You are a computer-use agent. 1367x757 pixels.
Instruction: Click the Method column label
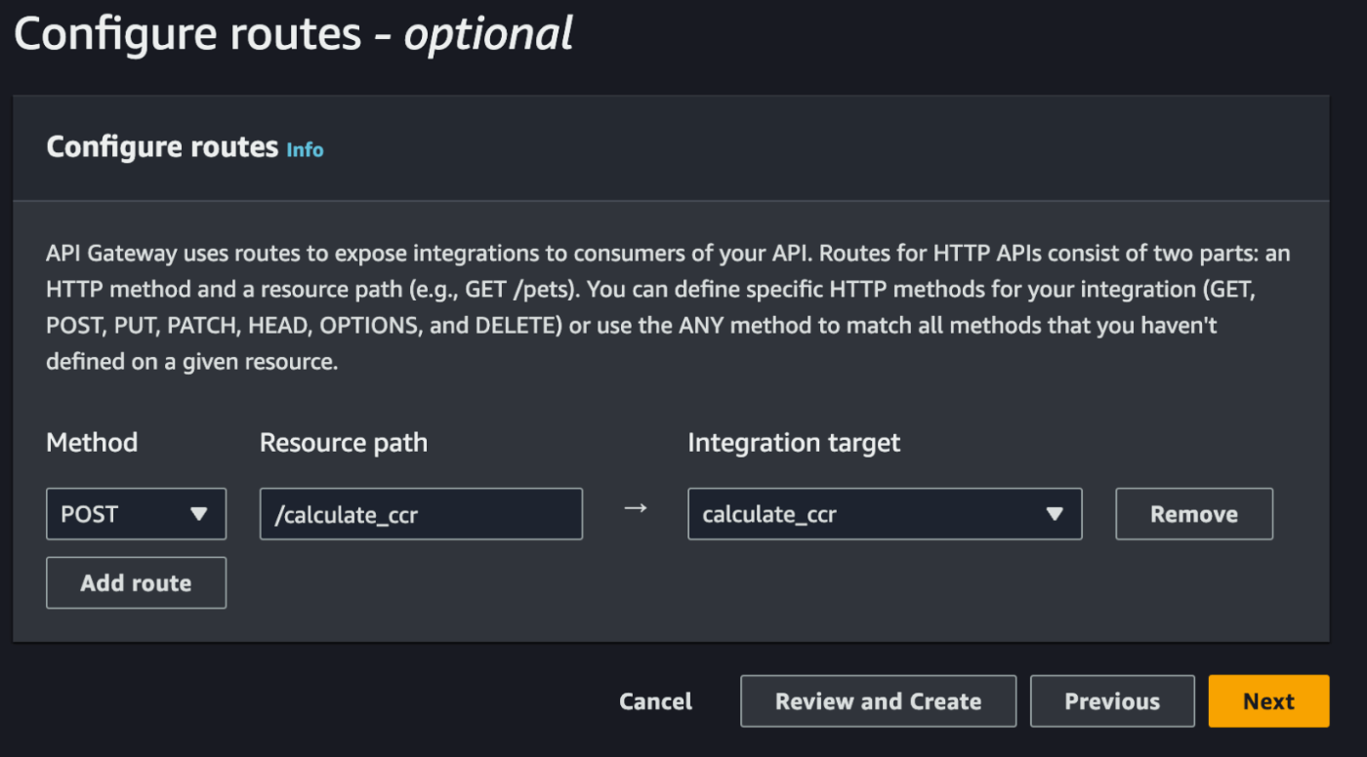(x=92, y=443)
